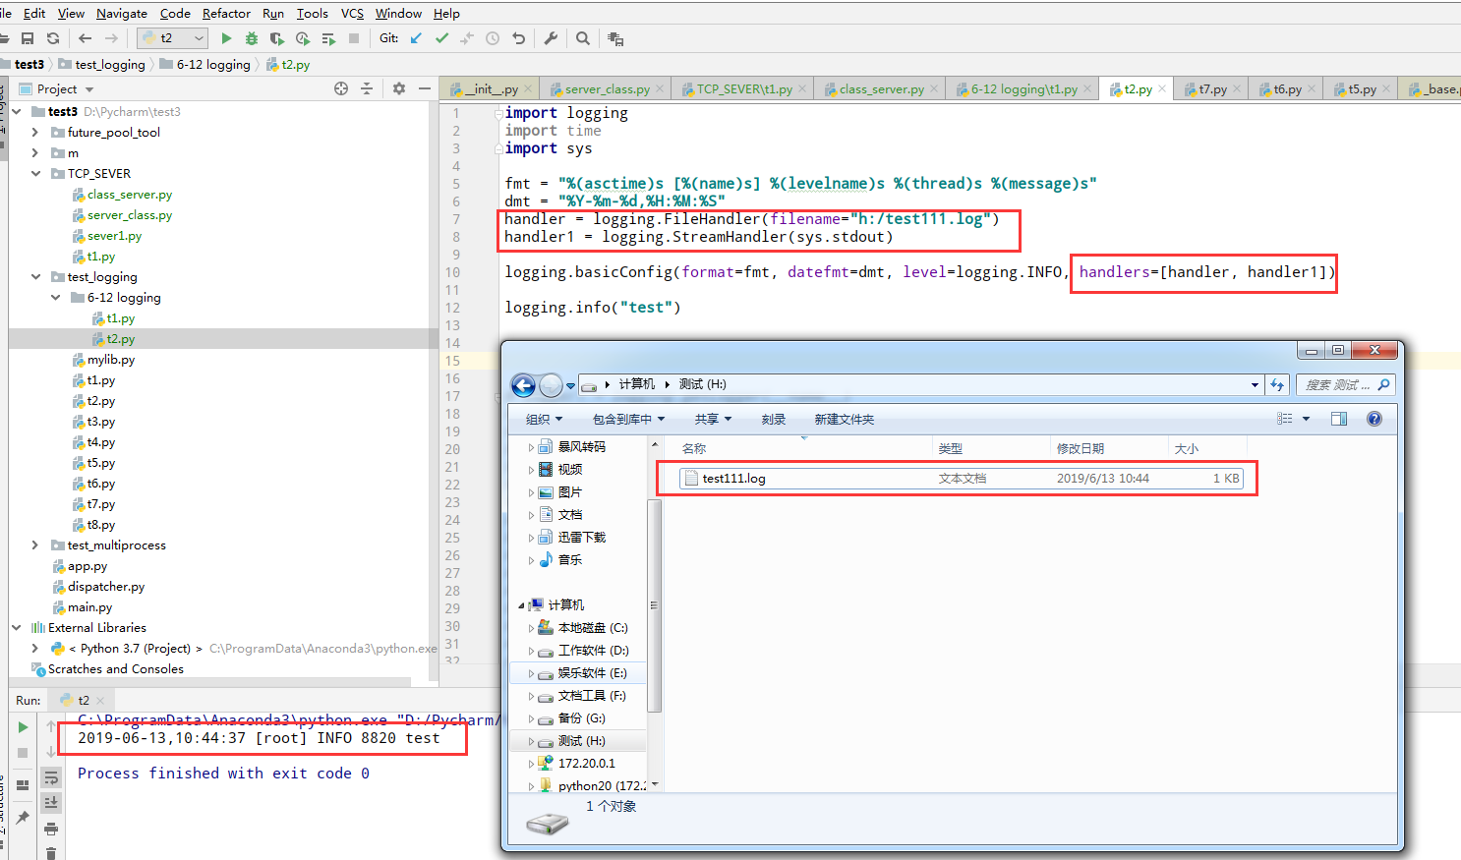
Task: Open mylib.py in the project tree
Action: (110, 360)
